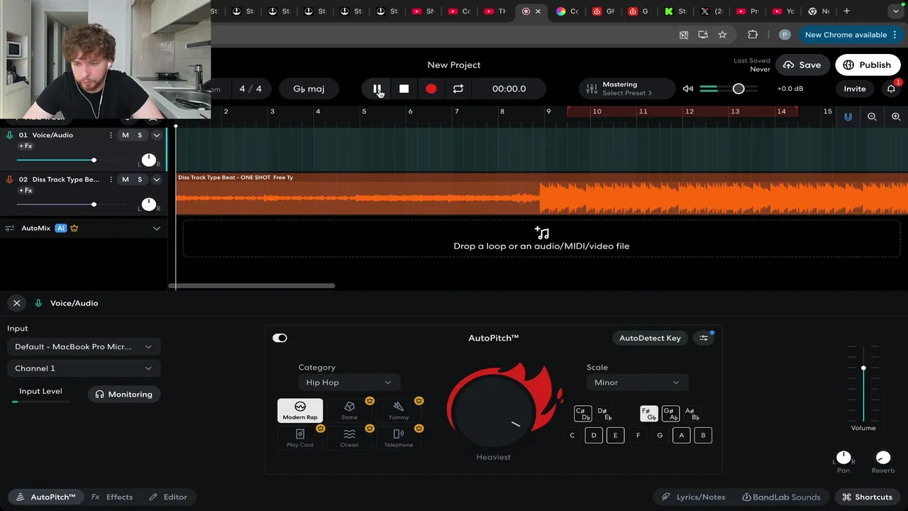Open Diss Track Type Beat options menu
This screenshot has width=908, height=511.
111,180
